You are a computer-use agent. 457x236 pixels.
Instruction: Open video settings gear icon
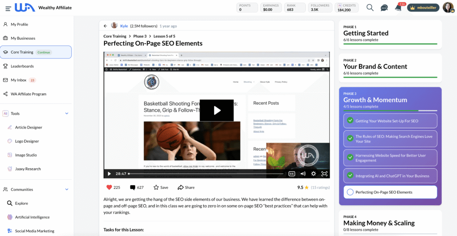coord(313,174)
